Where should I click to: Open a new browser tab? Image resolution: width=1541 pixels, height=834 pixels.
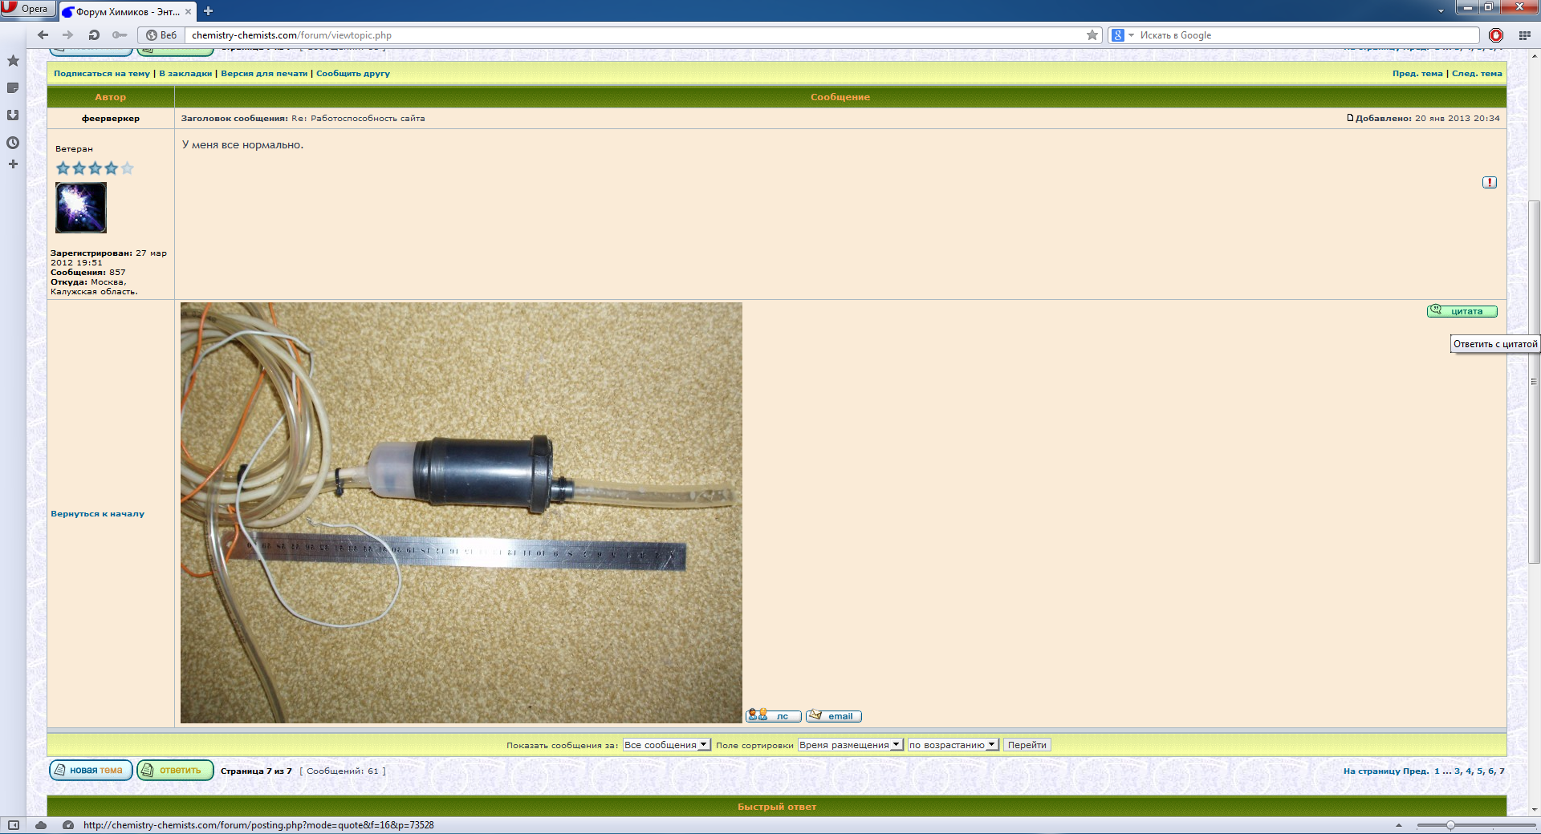point(208,11)
